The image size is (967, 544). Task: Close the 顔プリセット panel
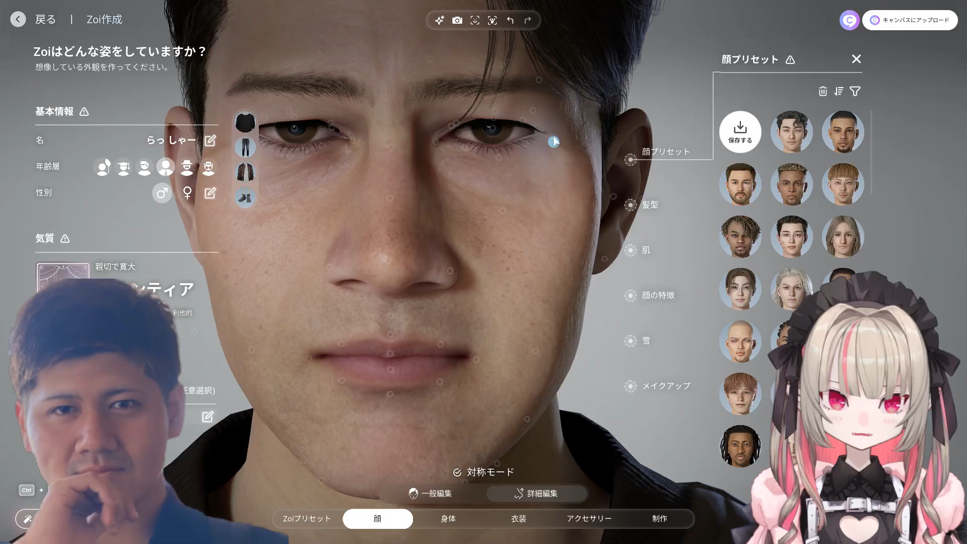point(856,59)
